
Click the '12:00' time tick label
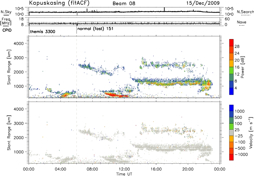[124, 169]
